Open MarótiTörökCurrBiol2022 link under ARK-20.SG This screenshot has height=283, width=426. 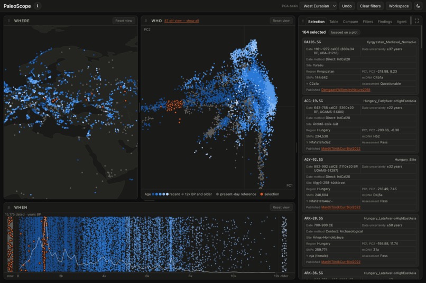point(341,262)
